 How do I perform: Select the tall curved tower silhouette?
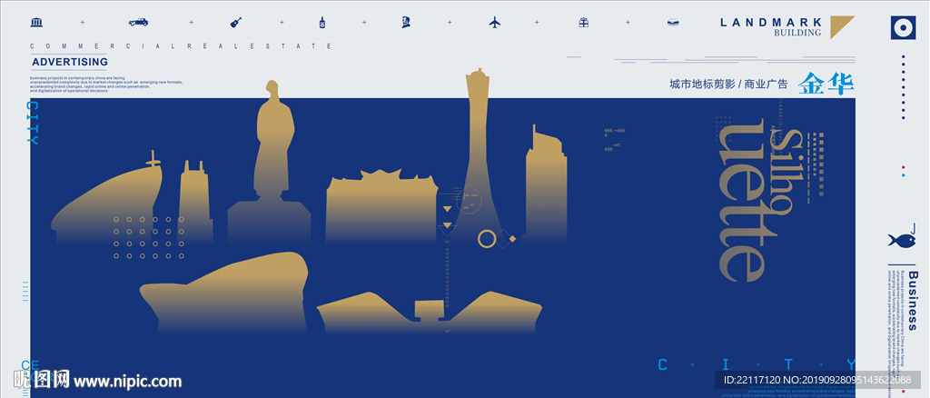click(x=478, y=155)
